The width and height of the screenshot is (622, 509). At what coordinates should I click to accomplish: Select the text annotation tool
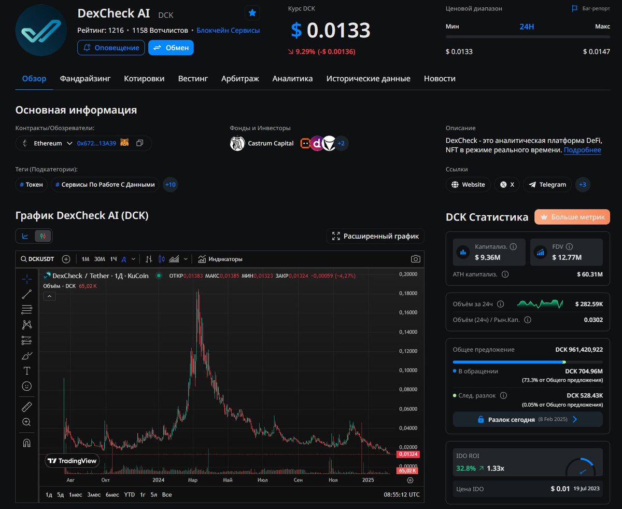pos(26,371)
